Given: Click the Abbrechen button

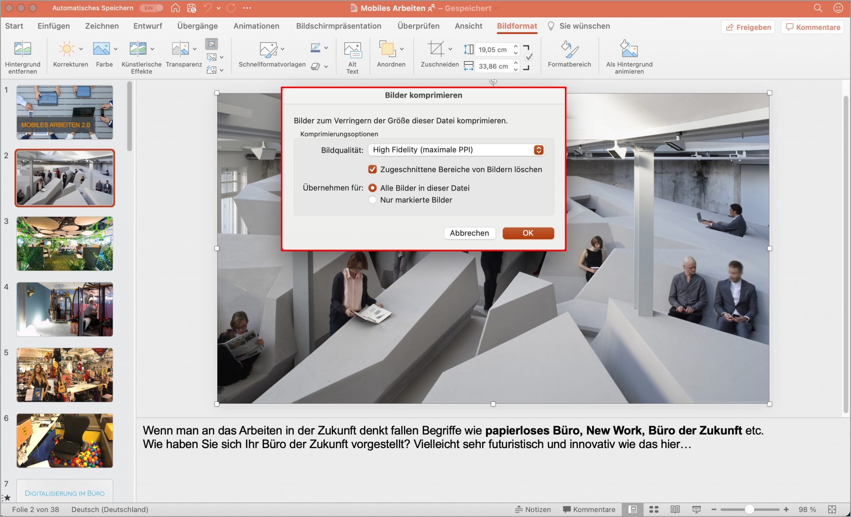Looking at the screenshot, I should (x=469, y=233).
